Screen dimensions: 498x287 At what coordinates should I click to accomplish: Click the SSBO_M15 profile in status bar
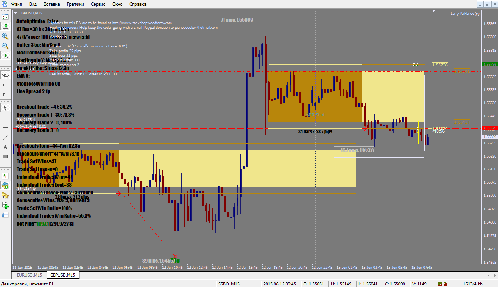pyautogui.click(x=229, y=284)
